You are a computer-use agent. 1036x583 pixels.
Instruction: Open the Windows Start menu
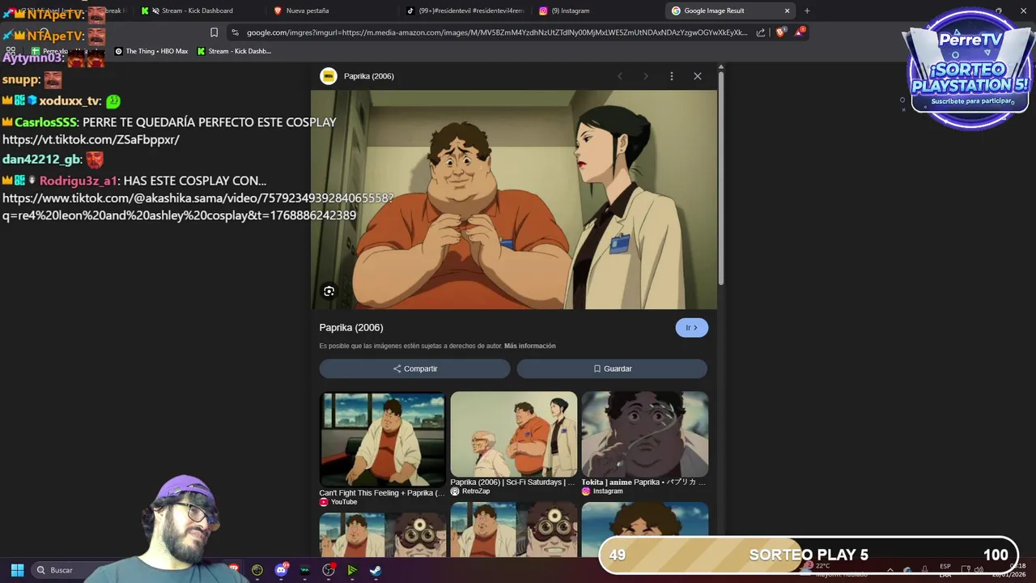pyautogui.click(x=17, y=570)
